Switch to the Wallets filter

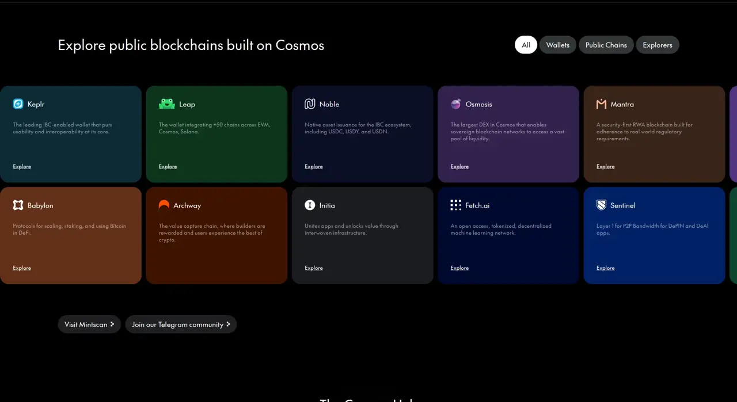click(x=557, y=44)
